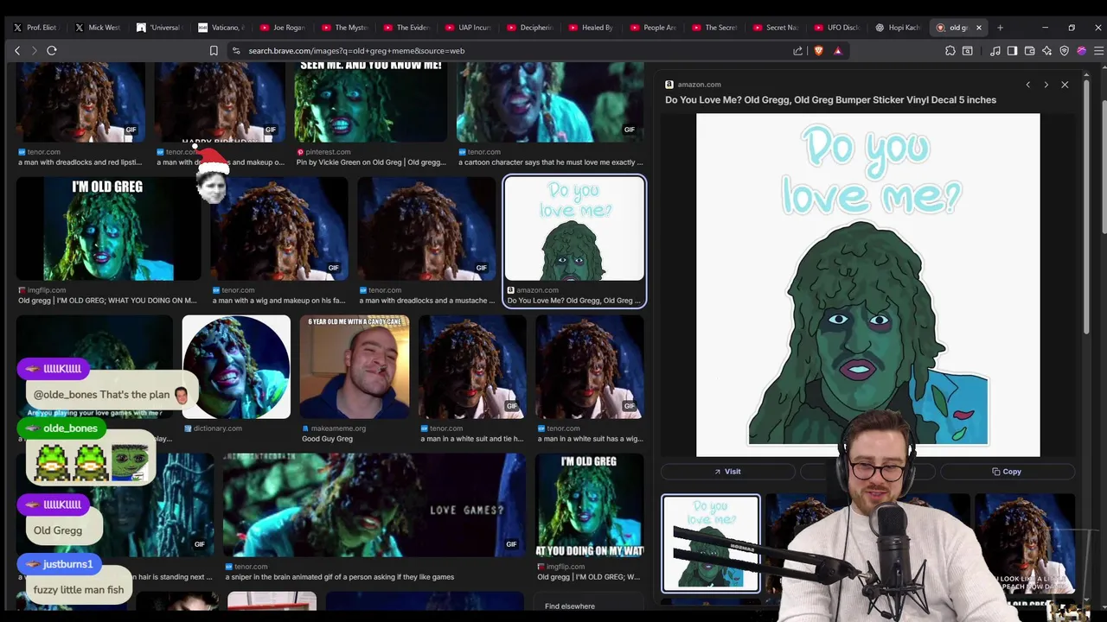Open Brave VPN shield icon
Screen dimensions: 1107x622
[1065, 51]
